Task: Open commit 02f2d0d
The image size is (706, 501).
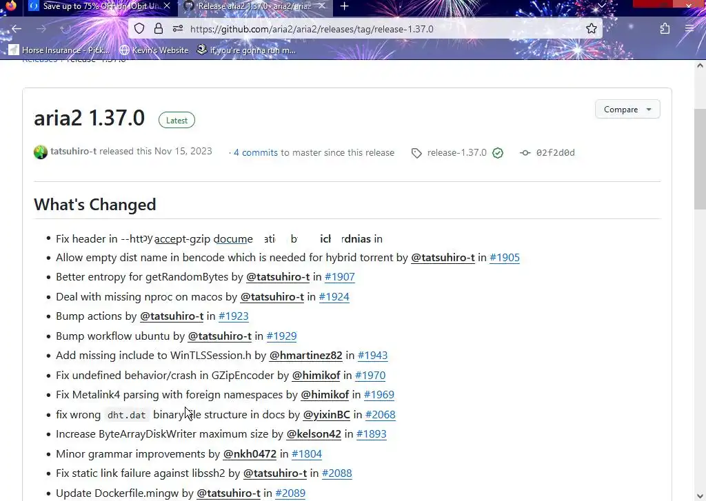Action: coord(555,152)
